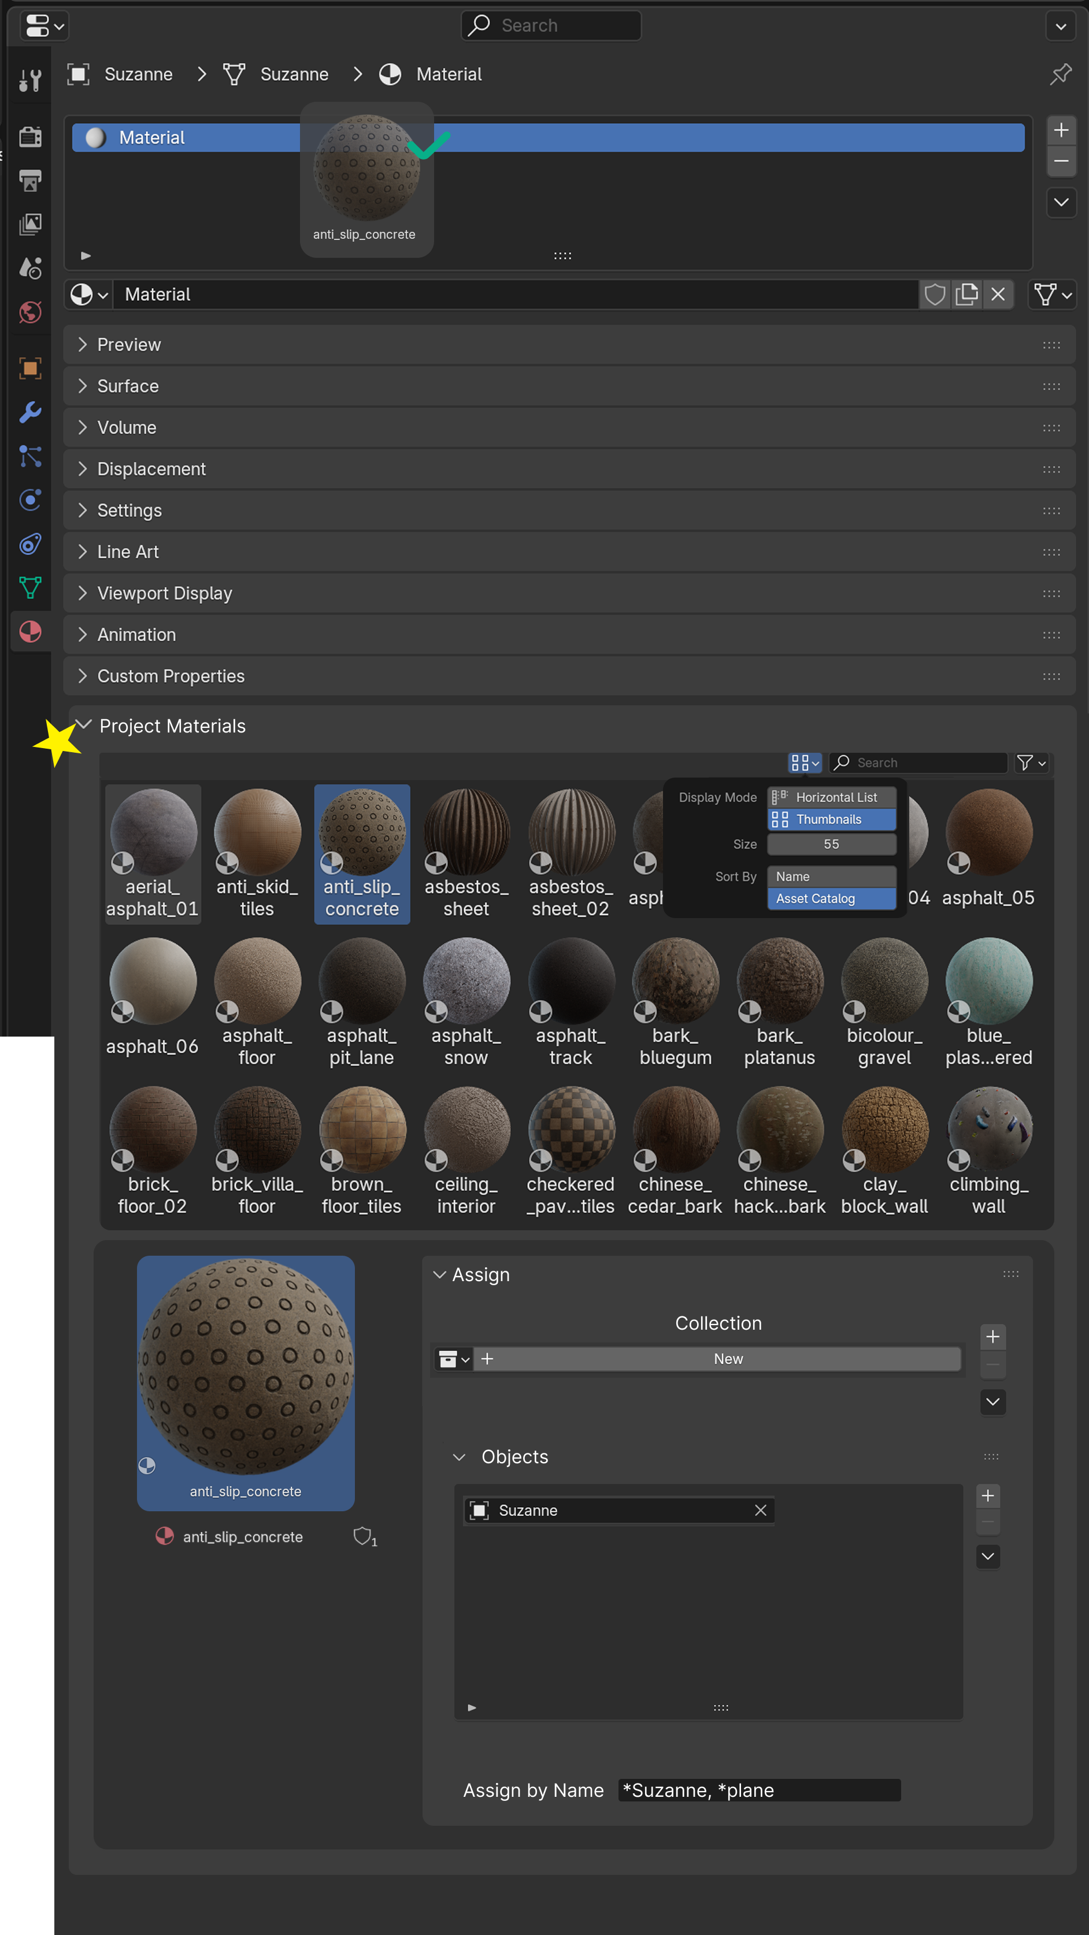This screenshot has width=1089, height=1935.
Task: Open the Object properties tab
Action: pyautogui.click(x=30, y=368)
